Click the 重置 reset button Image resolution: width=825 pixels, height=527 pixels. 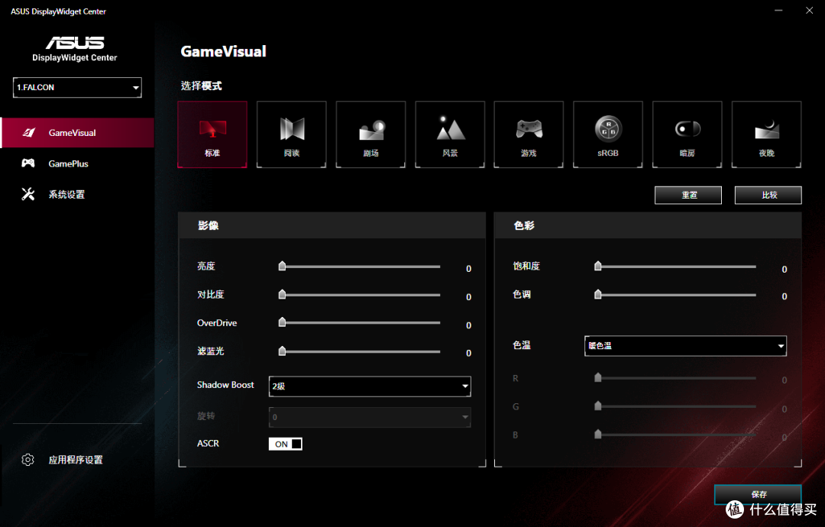pos(688,195)
